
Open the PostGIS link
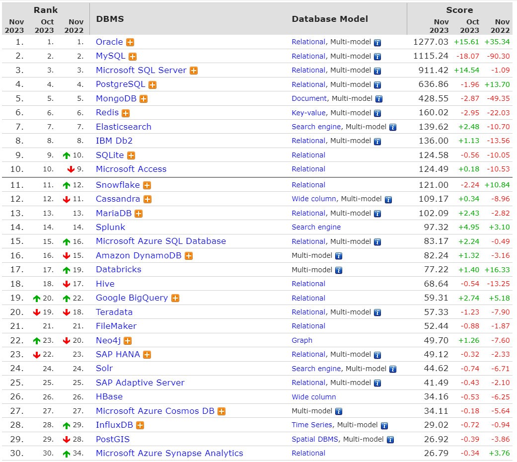coord(113,439)
